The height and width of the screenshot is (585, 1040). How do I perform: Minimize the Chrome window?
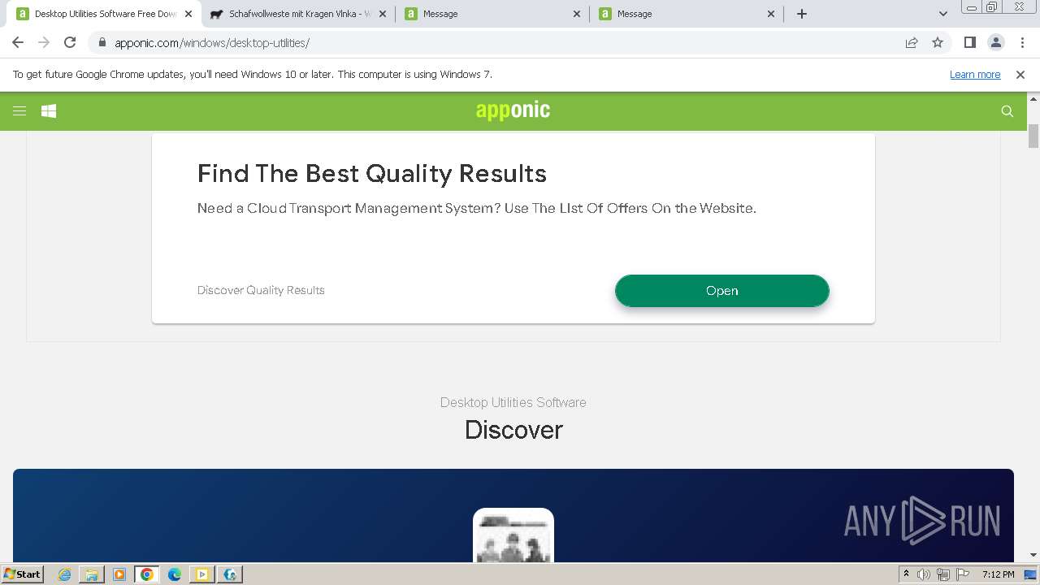(x=972, y=7)
